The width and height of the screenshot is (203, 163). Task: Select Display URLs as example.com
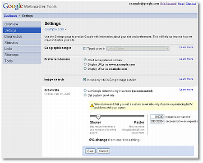85,68
